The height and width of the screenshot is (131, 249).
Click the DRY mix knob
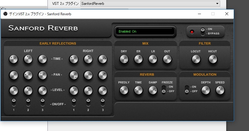point(124,59)
